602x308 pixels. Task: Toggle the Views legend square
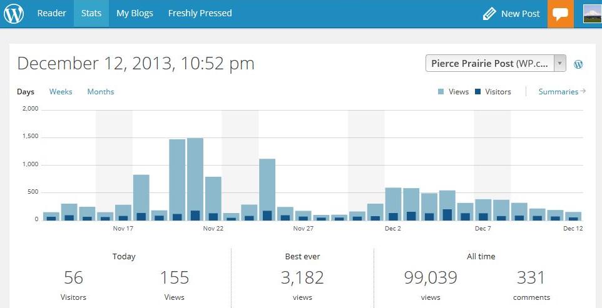point(441,92)
